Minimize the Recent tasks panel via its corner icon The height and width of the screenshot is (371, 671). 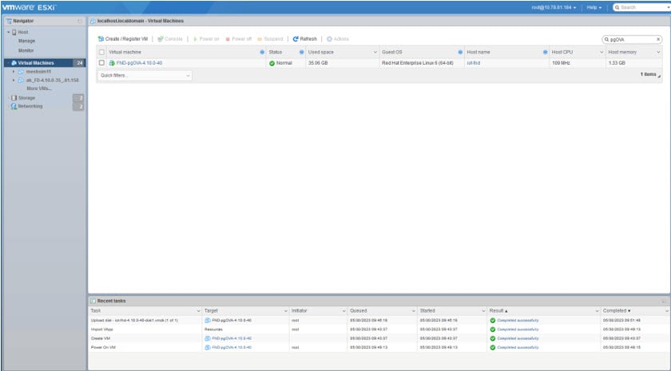664,302
